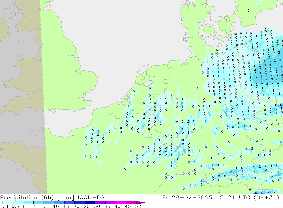Click the legend value '50'
Viewport: 283px width, 208px height.
tap(138, 206)
